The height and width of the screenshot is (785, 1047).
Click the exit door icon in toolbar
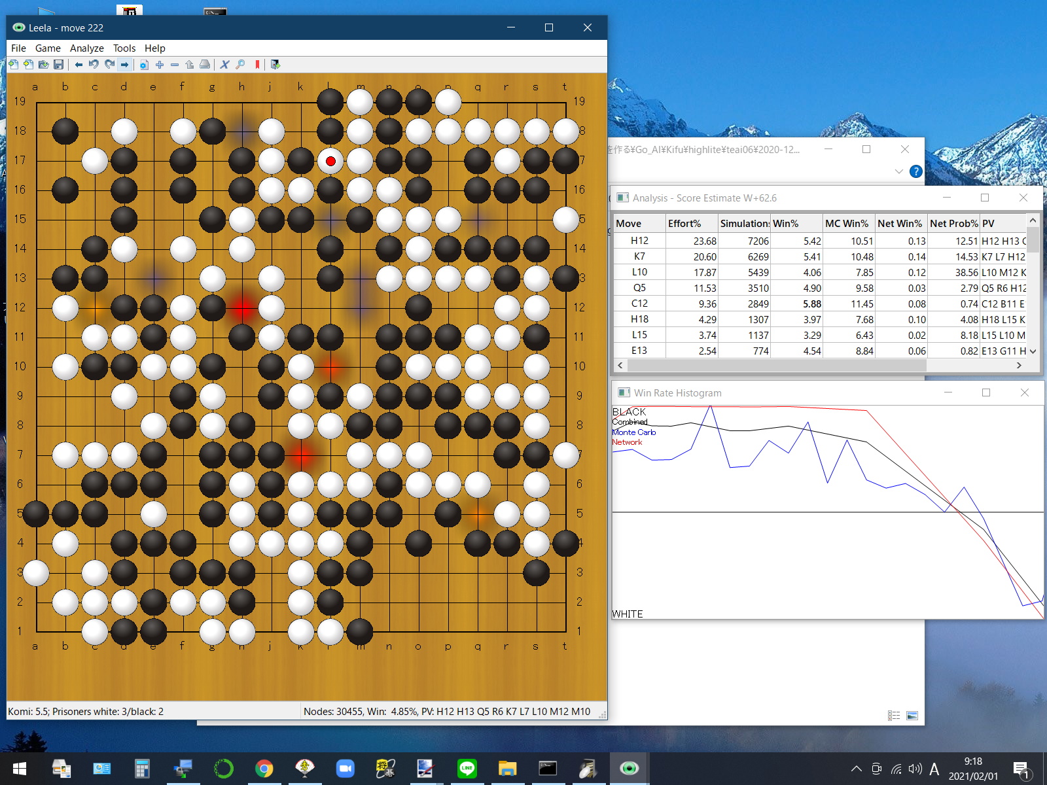275,64
